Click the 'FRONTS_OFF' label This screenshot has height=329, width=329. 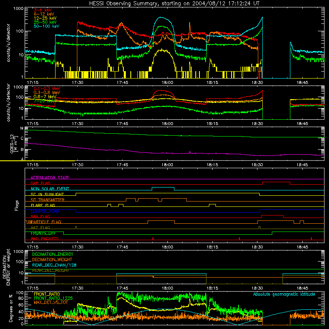click(43, 233)
